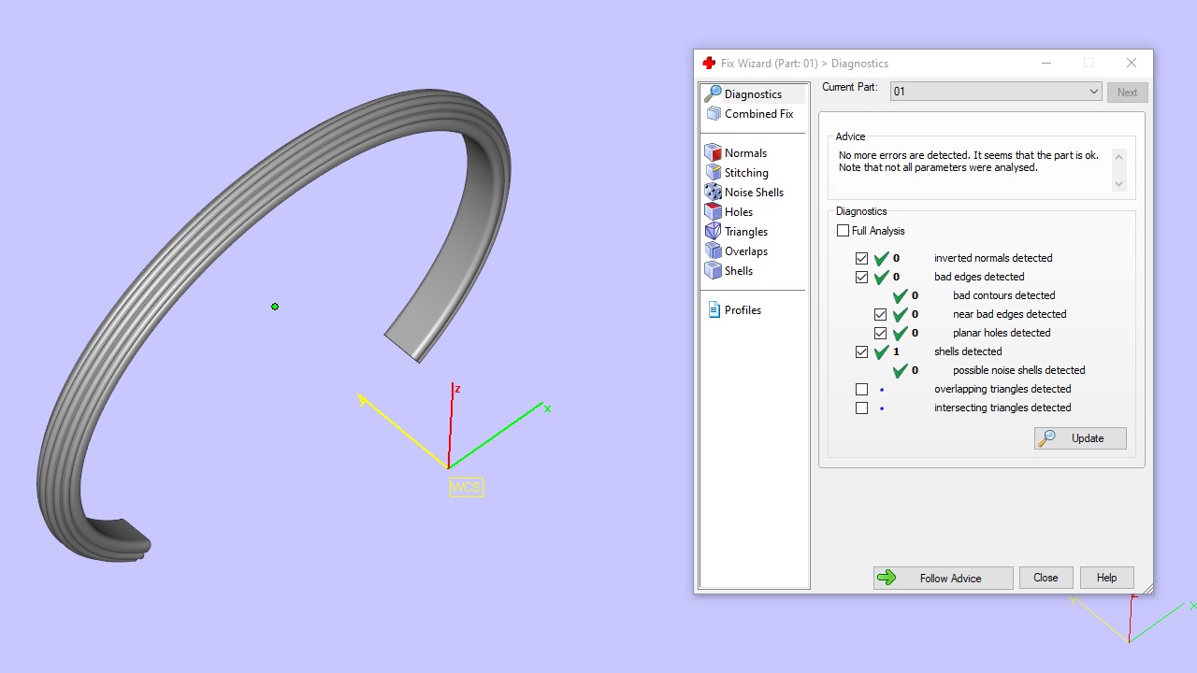Click the Diagnostics magnifier icon in sidebar
1197x673 pixels.
713,93
